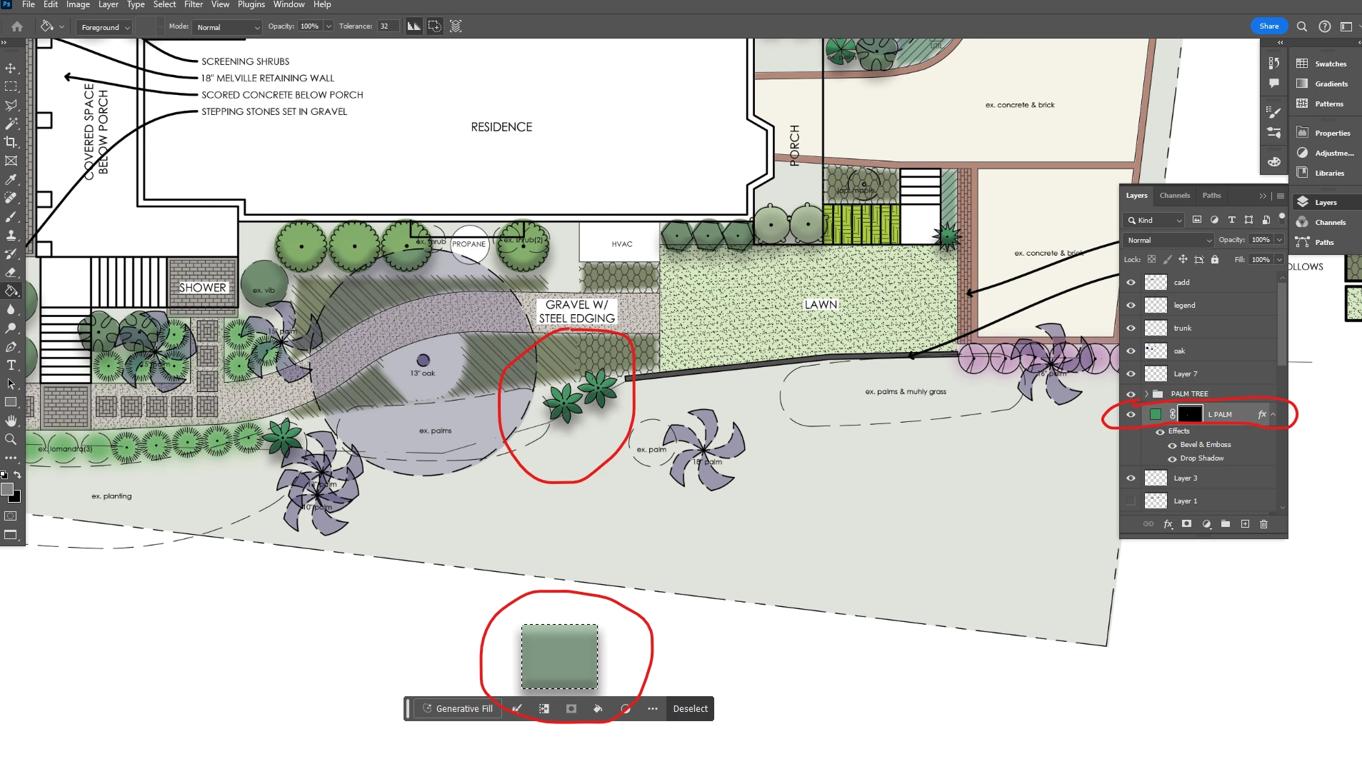Click the Deselect button

[x=690, y=709]
